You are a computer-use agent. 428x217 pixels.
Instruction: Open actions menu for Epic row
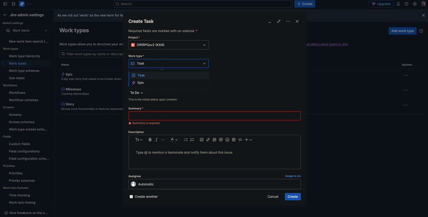coord(406,75)
